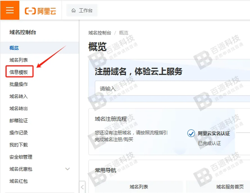Click the 域名控制台 sidebar title
The height and width of the screenshot is (193, 250).
pyautogui.click(x=23, y=32)
